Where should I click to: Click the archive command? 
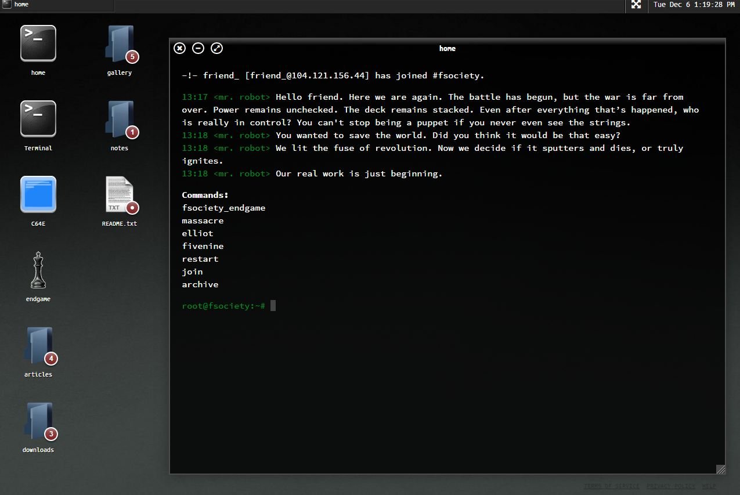click(x=200, y=284)
